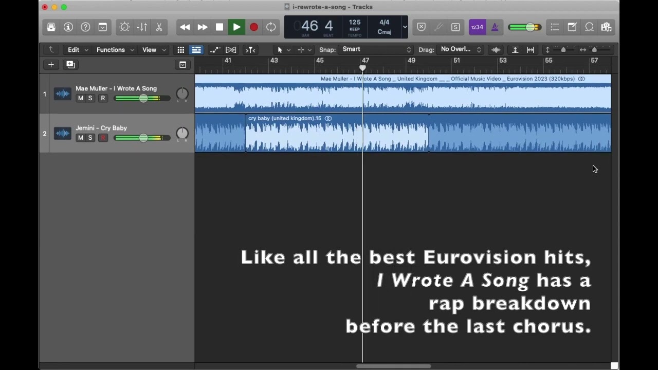Open Quick Help with the question mark icon
The width and height of the screenshot is (658, 370).
[x=86, y=27]
